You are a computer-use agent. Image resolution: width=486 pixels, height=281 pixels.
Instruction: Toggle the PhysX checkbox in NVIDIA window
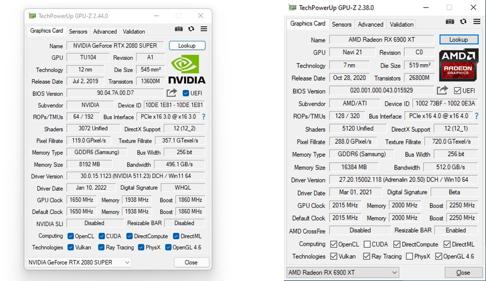[x=141, y=247]
